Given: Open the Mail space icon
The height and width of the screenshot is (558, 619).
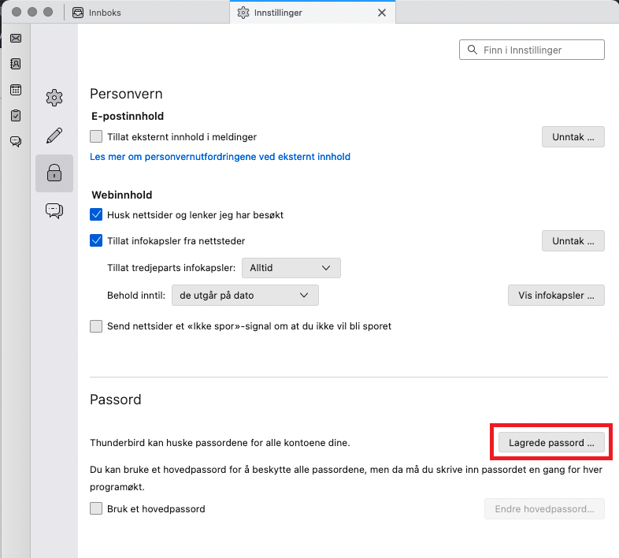Looking at the screenshot, I should [16, 39].
